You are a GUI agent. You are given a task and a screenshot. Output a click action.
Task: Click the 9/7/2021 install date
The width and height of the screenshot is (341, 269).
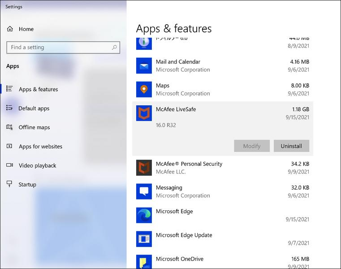(298, 243)
